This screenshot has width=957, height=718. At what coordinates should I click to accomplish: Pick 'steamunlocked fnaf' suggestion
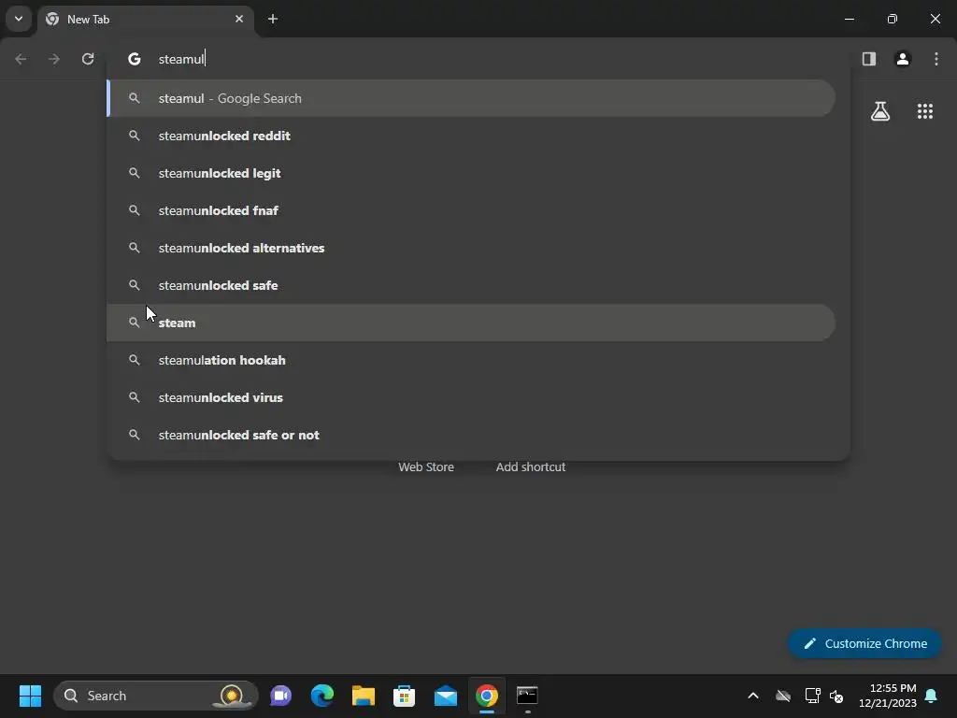(x=471, y=210)
